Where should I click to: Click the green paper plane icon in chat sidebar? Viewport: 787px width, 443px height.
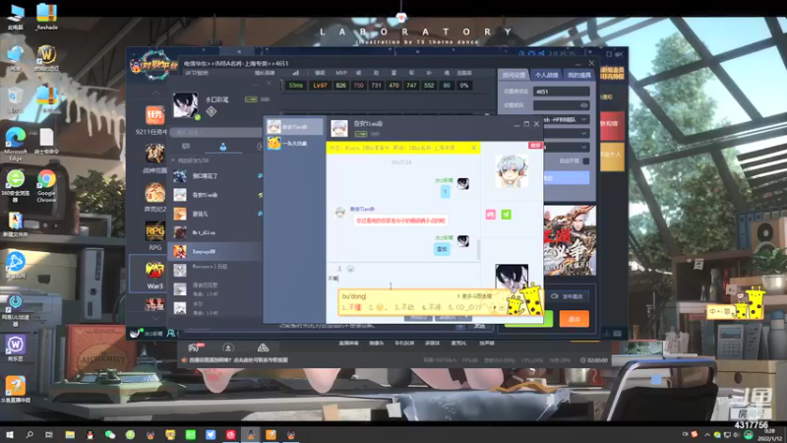click(506, 215)
